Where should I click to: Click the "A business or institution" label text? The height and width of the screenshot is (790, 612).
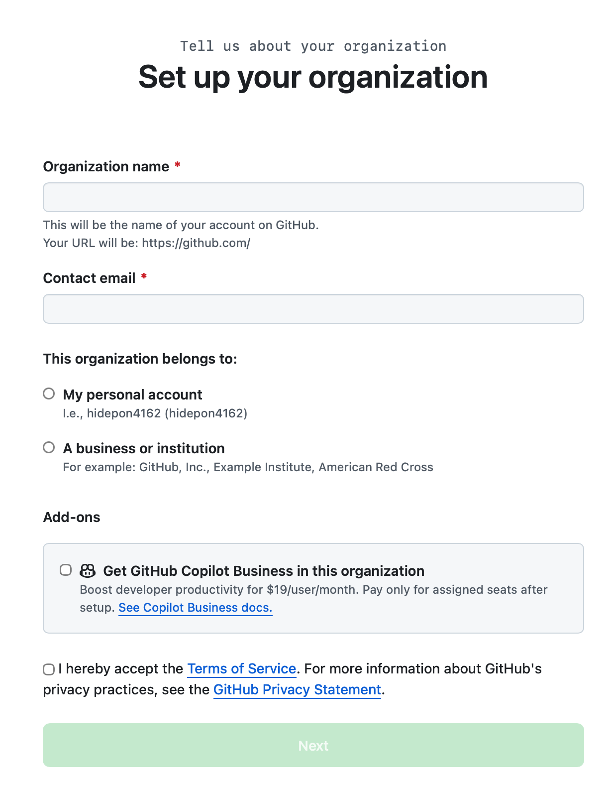coord(144,448)
